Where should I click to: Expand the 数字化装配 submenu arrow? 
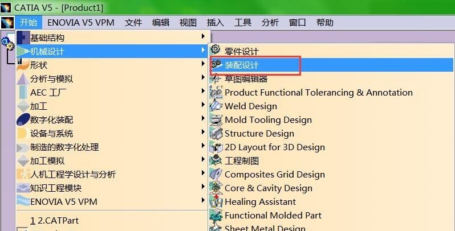click(x=203, y=118)
